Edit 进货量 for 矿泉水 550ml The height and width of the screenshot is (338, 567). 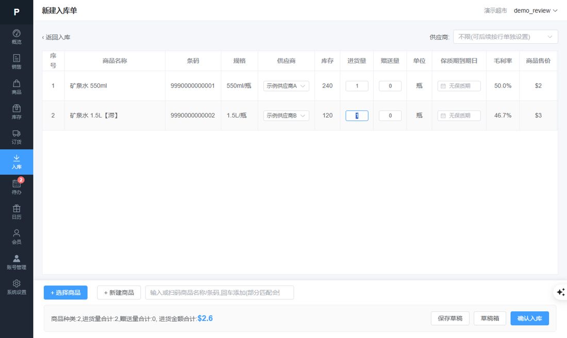pyautogui.click(x=357, y=86)
